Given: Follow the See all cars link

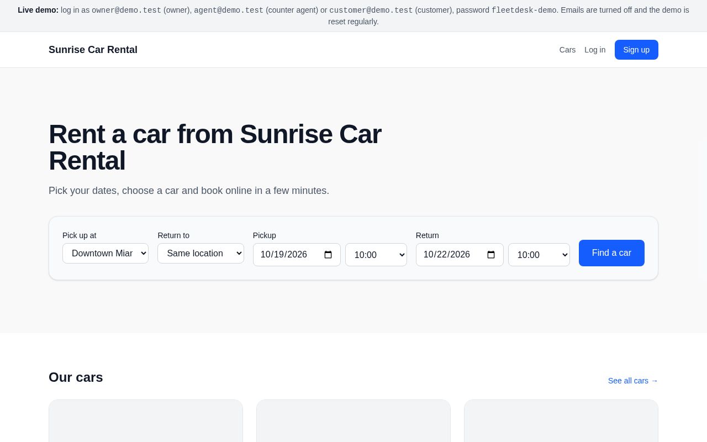Looking at the screenshot, I should click(633, 381).
